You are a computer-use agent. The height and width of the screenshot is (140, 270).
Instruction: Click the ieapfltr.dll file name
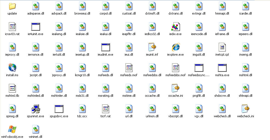(x=129, y=34)
